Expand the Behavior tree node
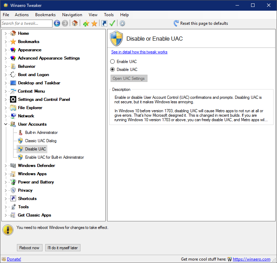The width and height of the screenshot is (277, 263). 6,66
